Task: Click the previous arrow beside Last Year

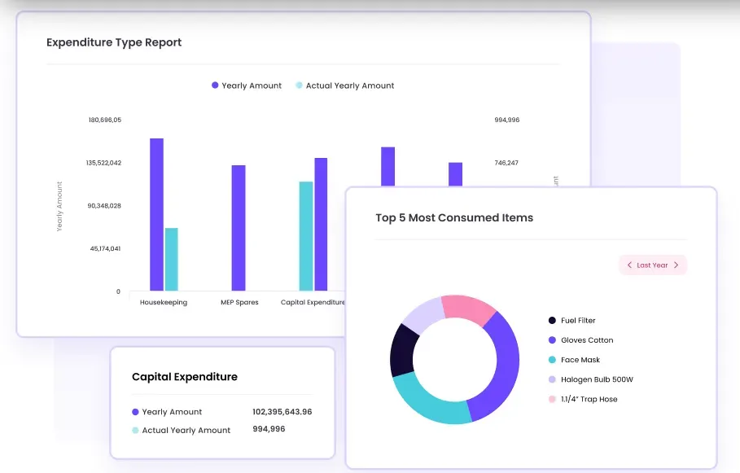Action: coord(629,265)
